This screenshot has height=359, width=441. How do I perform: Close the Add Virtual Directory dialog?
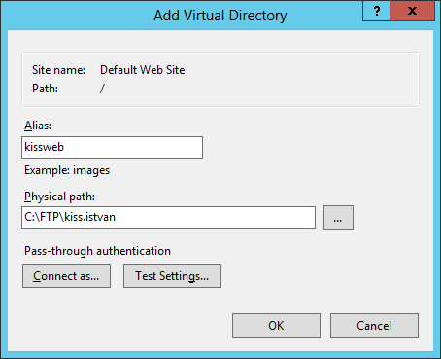pos(412,11)
